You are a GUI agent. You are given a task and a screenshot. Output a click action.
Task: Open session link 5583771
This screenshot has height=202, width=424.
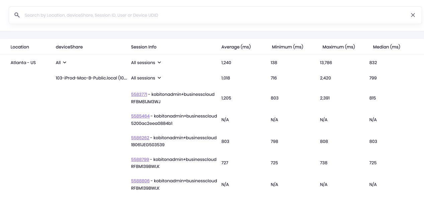click(x=139, y=94)
